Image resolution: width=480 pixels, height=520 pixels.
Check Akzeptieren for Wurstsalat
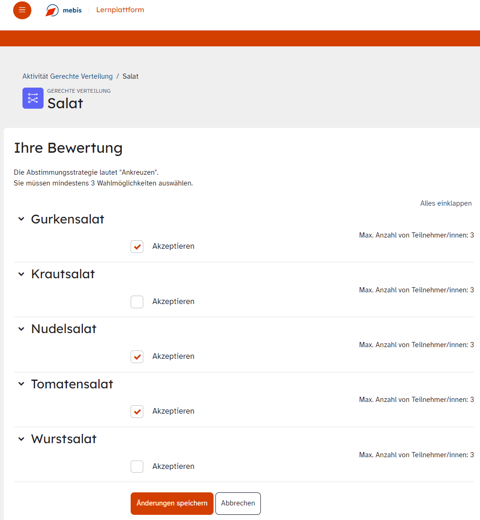click(137, 467)
